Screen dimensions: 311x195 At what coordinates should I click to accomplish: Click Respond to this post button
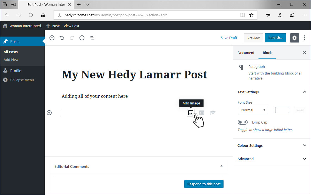click(x=204, y=184)
